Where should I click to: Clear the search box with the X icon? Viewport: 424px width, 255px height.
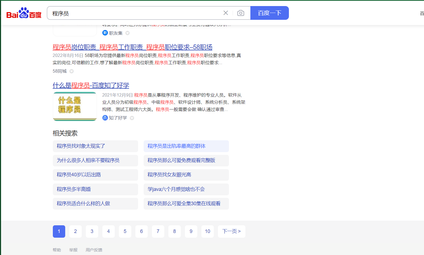226,13
